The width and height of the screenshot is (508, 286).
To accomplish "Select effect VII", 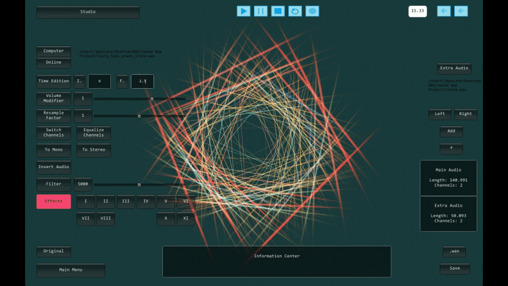I will 86,219.
